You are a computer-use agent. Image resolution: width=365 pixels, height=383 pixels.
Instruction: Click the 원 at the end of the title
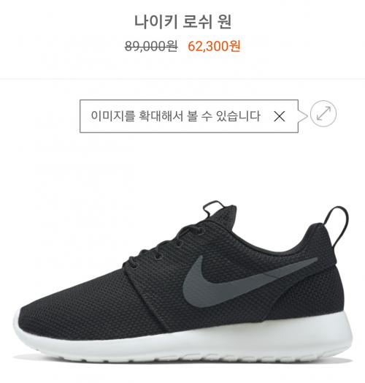[x=224, y=22]
